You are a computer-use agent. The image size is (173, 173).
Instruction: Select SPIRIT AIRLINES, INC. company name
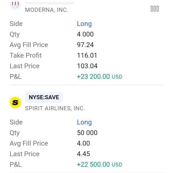click(55, 108)
